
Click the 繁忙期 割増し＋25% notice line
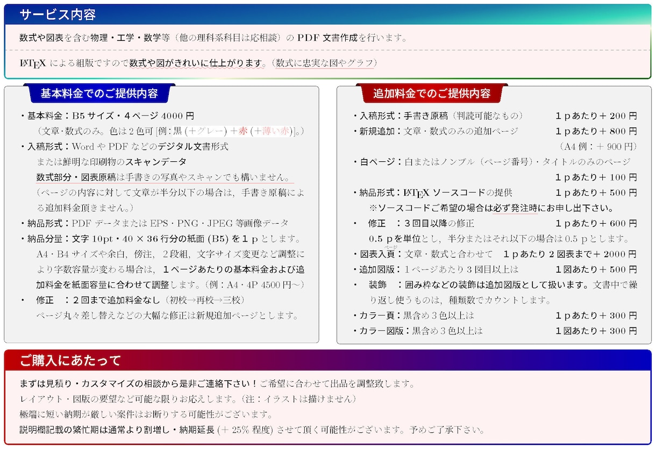pyautogui.click(x=252, y=430)
